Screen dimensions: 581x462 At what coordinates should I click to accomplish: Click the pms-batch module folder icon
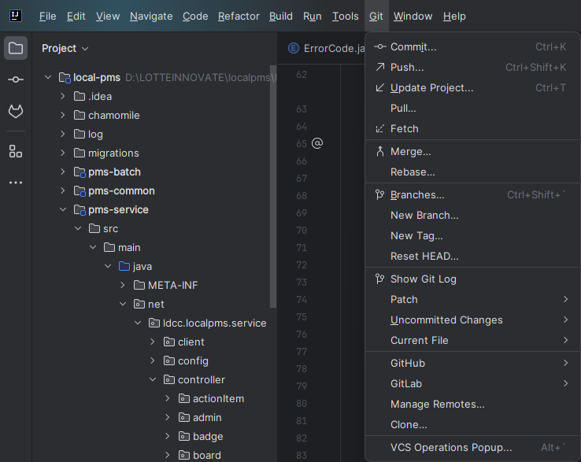[80, 172]
